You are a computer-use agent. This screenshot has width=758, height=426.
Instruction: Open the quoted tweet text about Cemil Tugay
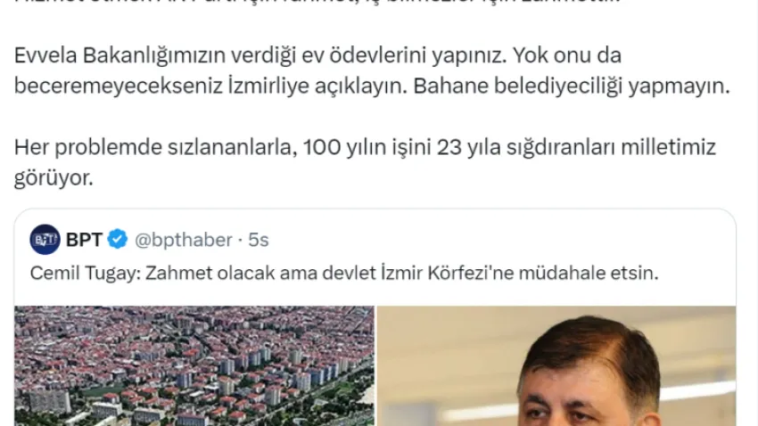pyautogui.click(x=344, y=274)
